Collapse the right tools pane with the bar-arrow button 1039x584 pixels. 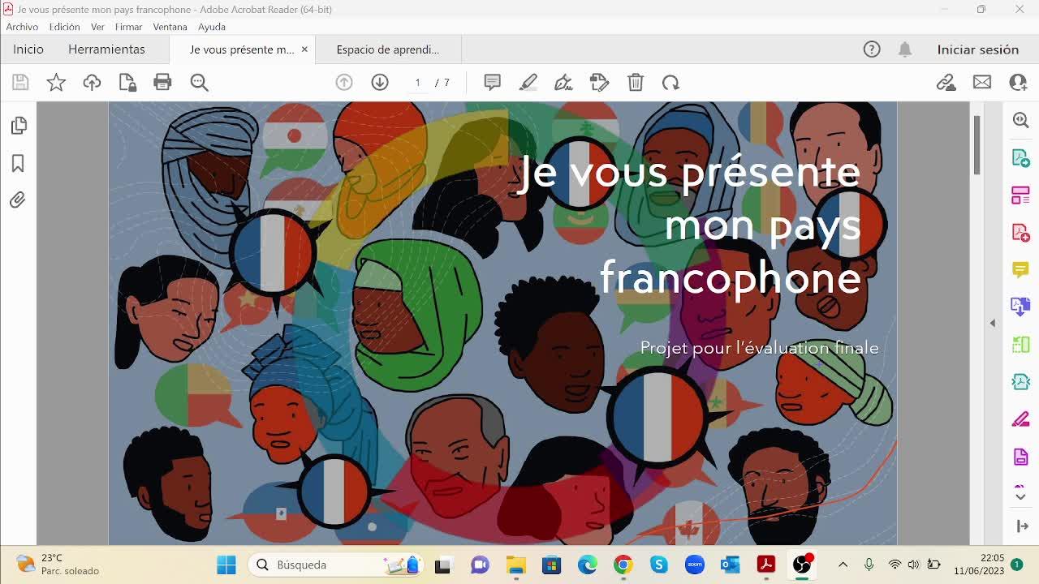click(x=1022, y=526)
